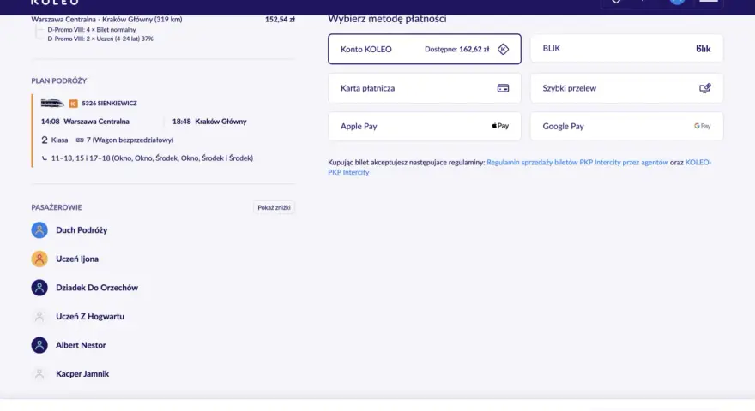Click the KOLEO logo in header
The height and width of the screenshot is (411, 755).
54,3
